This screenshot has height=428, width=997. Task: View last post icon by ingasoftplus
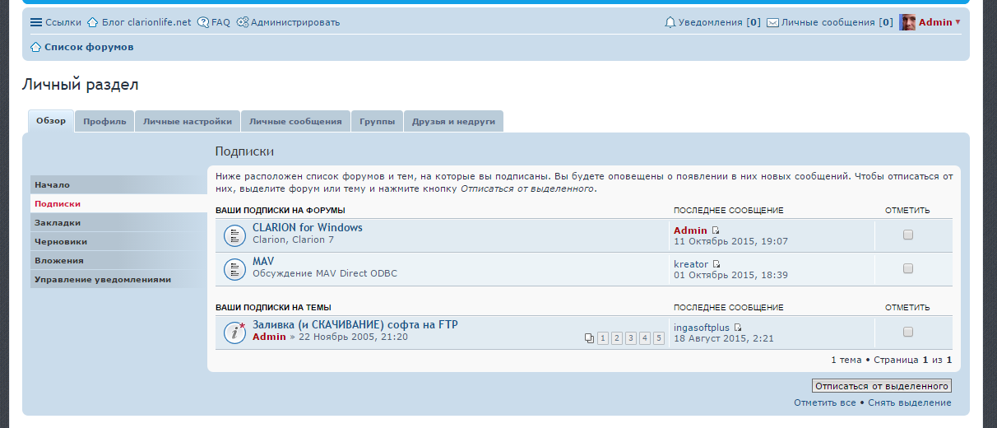(738, 328)
